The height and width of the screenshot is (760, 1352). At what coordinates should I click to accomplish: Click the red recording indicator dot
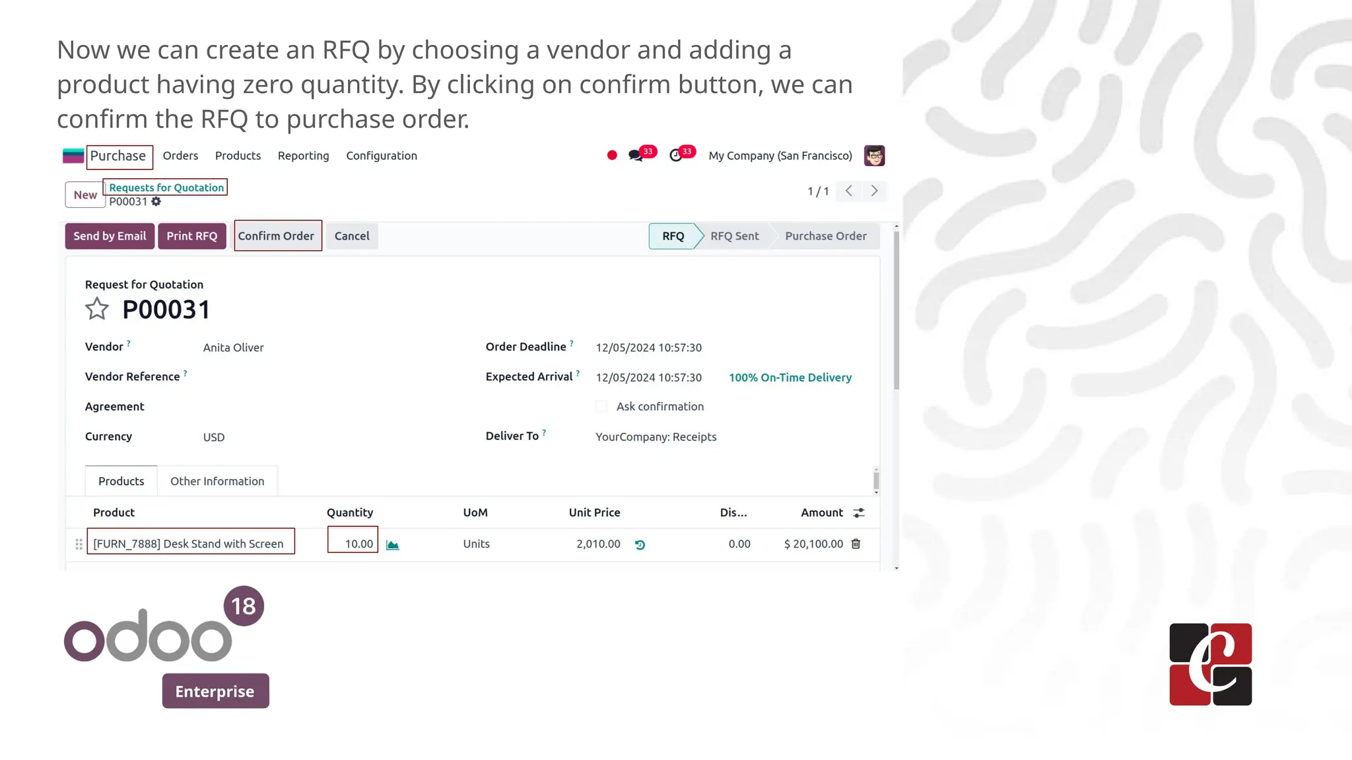click(612, 156)
